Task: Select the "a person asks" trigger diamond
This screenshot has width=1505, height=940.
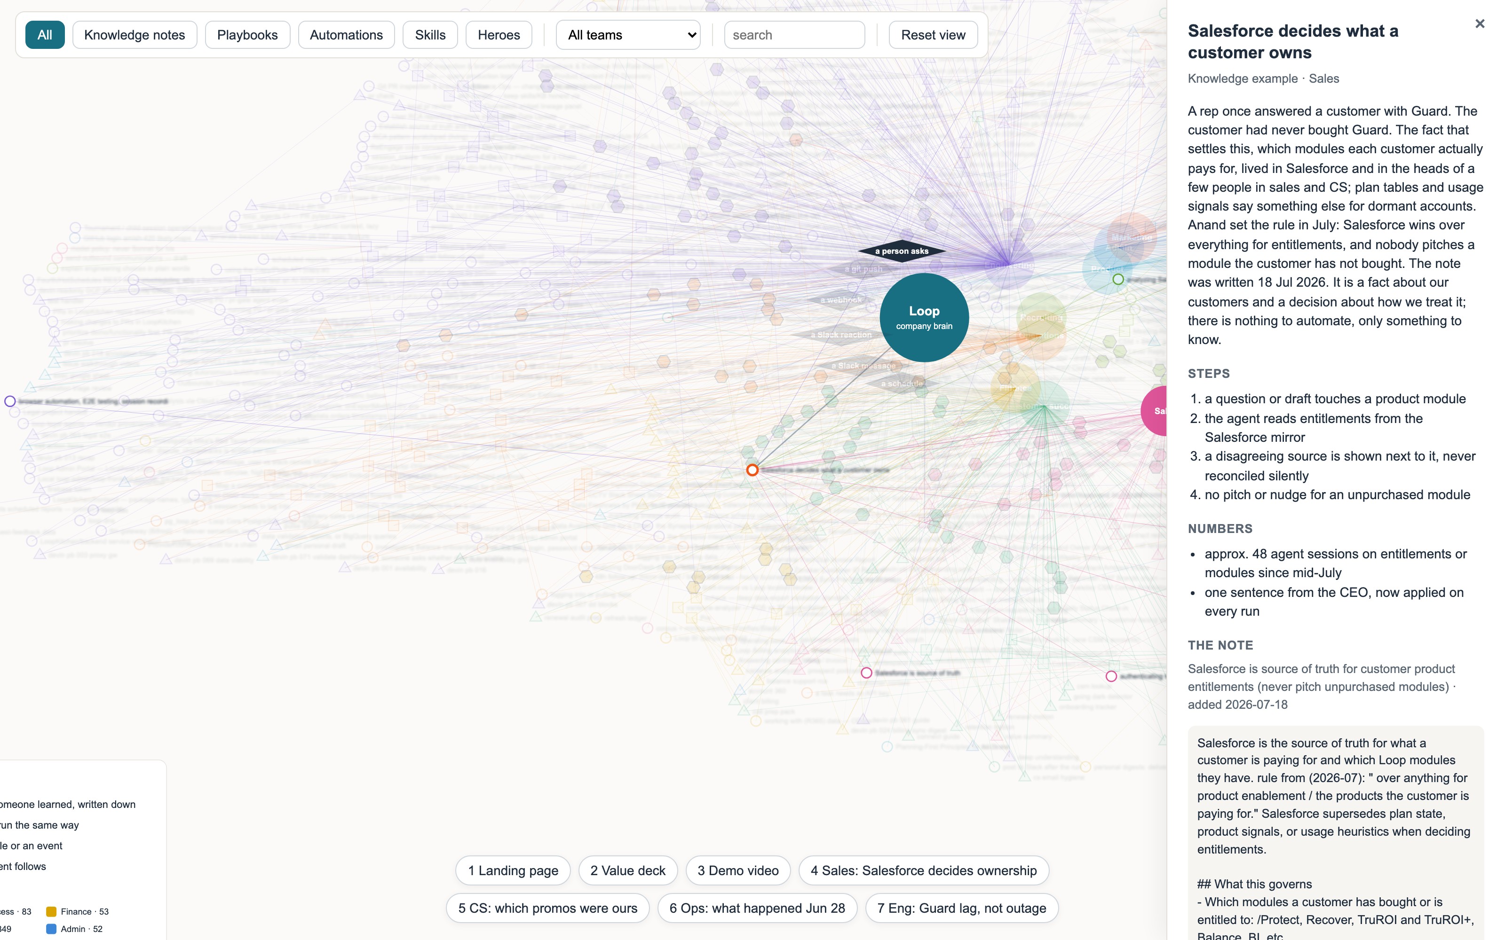Action: 902,251
